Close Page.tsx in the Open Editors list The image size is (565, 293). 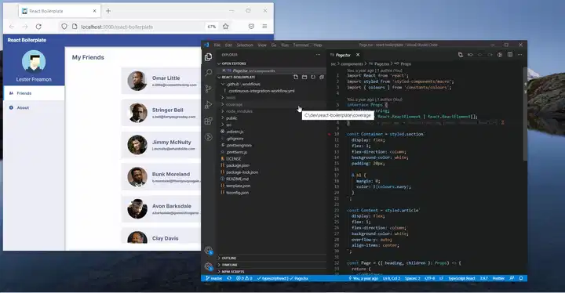click(224, 71)
